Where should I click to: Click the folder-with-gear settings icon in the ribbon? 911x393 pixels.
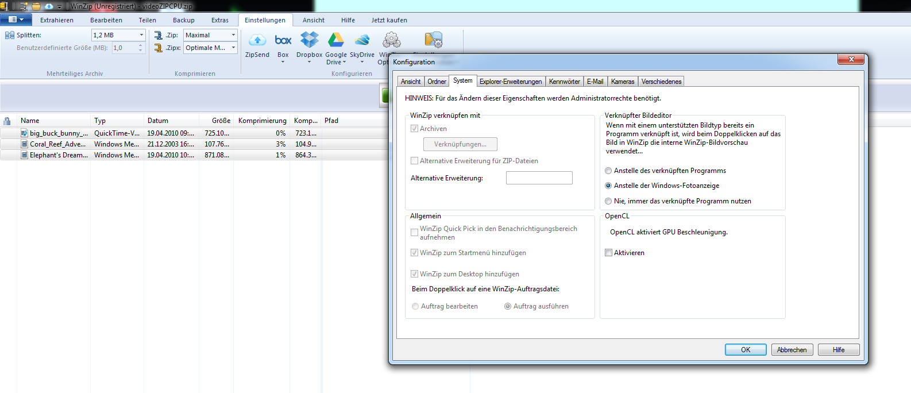pyautogui.click(x=434, y=40)
